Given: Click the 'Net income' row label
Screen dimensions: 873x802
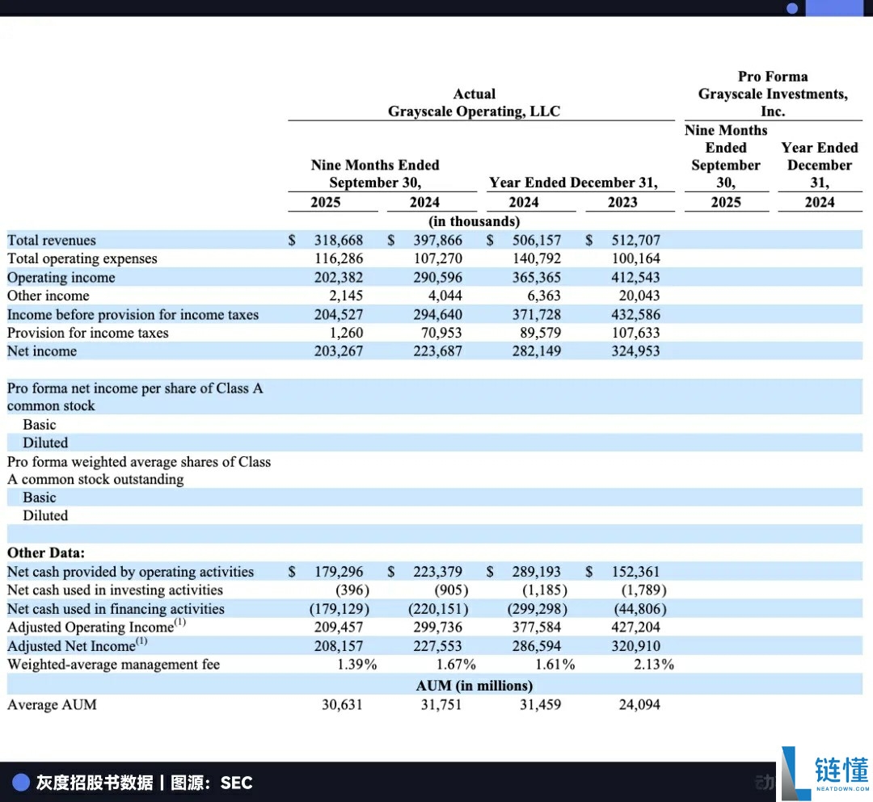Looking at the screenshot, I should pyautogui.click(x=41, y=351).
